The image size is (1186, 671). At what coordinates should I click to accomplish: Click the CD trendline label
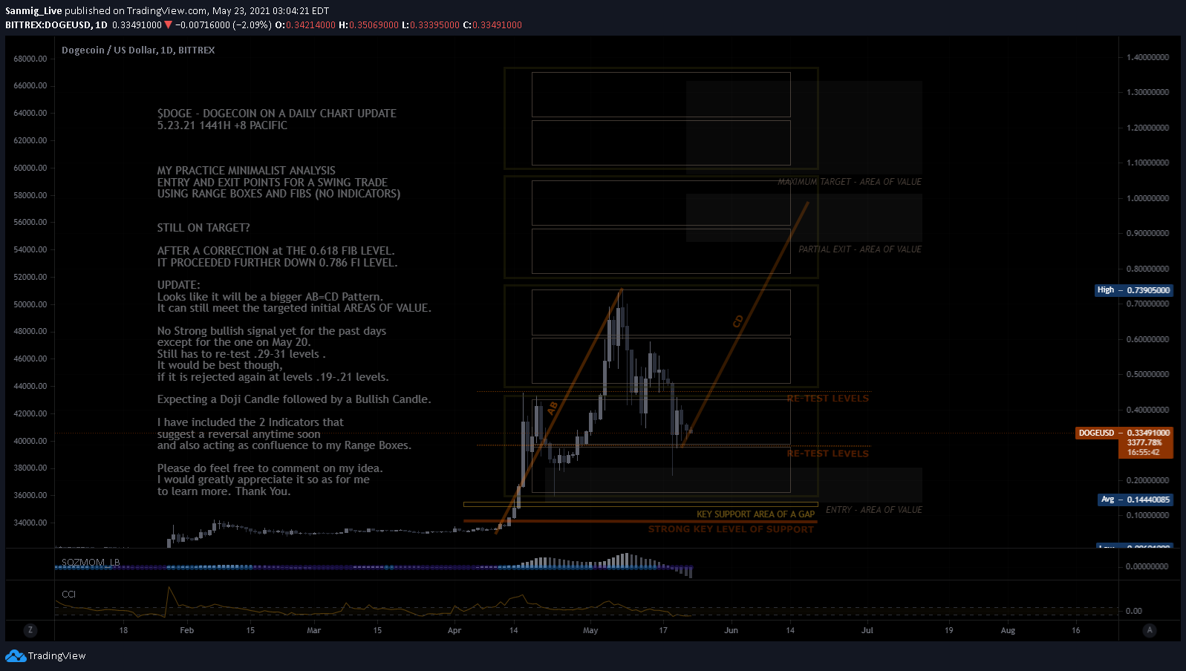(x=737, y=321)
